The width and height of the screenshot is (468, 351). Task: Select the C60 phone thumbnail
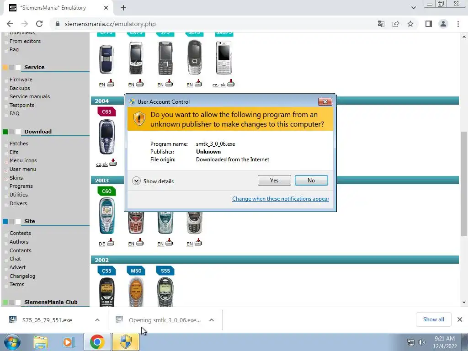pos(106,216)
